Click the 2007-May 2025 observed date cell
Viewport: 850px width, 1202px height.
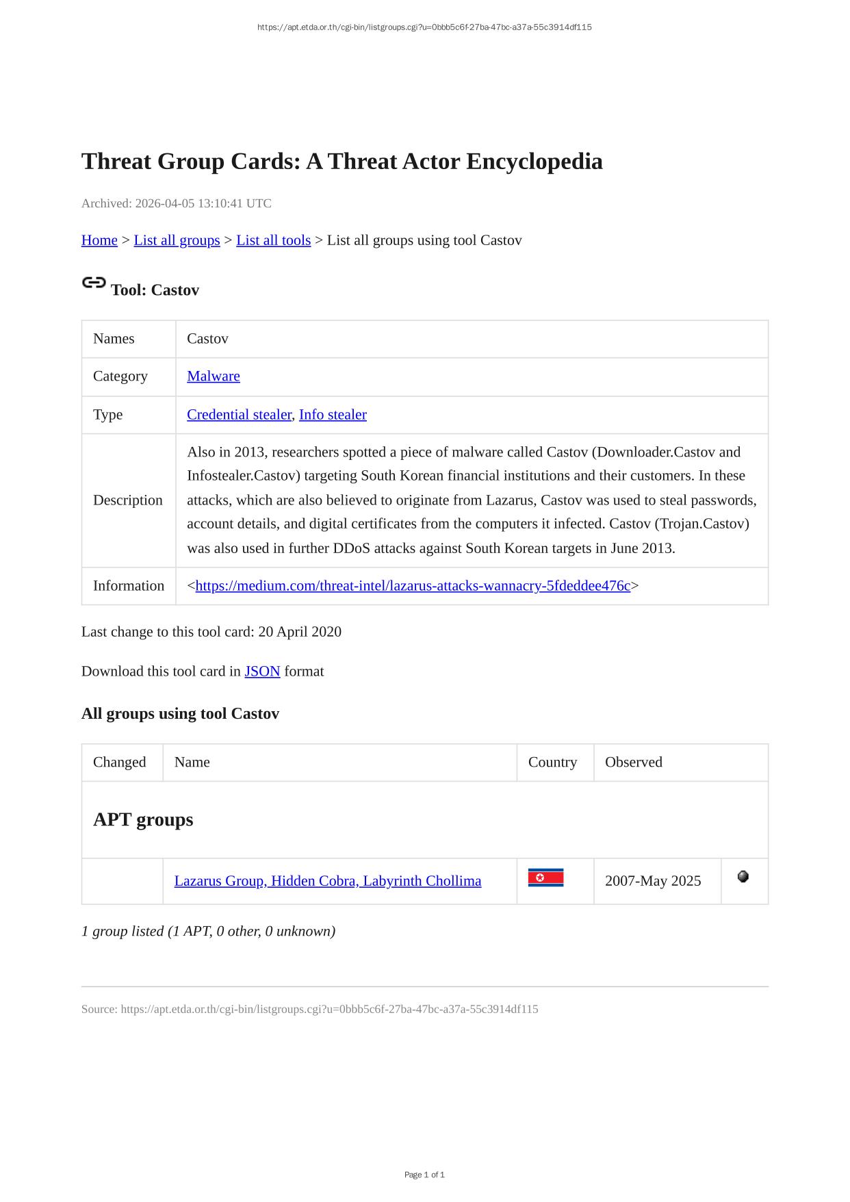click(652, 881)
